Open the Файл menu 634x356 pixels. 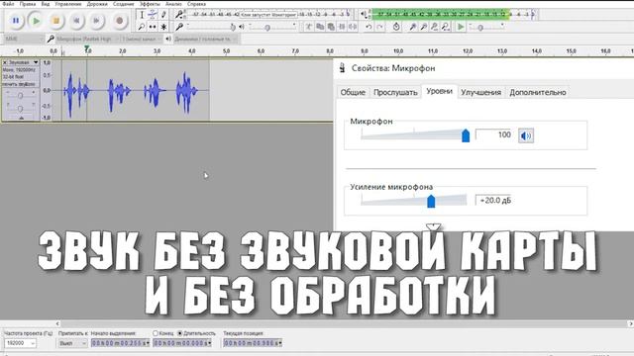tap(8, 4)
